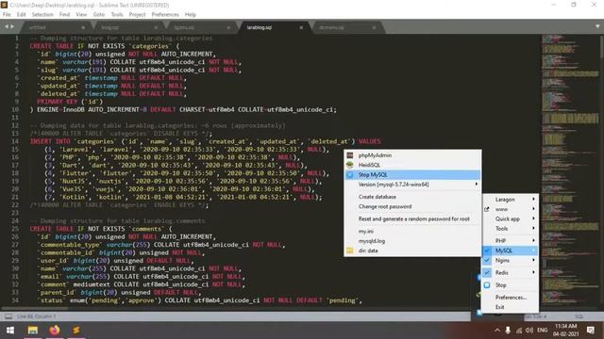Click the tab scroll left arrow
The image size is (604, 339).
[x=7, y=26]
